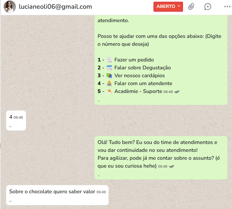This screenshot has width=232, height=209.
Task: Click the 'Falar com um atendente' option text
Action: pyautogui.click(x=143, y=83)
